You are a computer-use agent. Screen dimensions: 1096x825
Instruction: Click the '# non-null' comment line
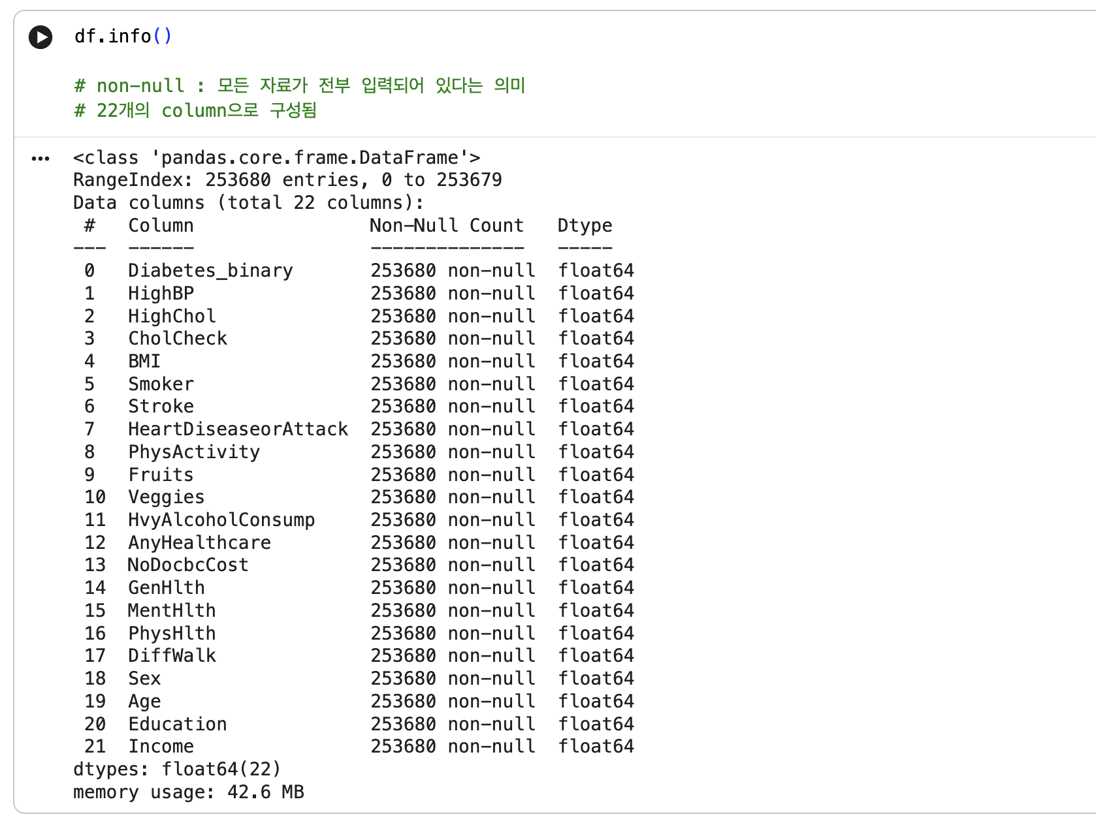(x=300, y=86)
